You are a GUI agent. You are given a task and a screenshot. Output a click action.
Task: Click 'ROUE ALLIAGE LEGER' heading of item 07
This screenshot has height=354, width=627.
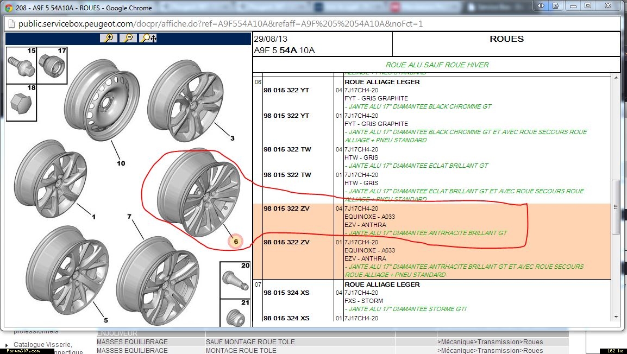[383, 285]
